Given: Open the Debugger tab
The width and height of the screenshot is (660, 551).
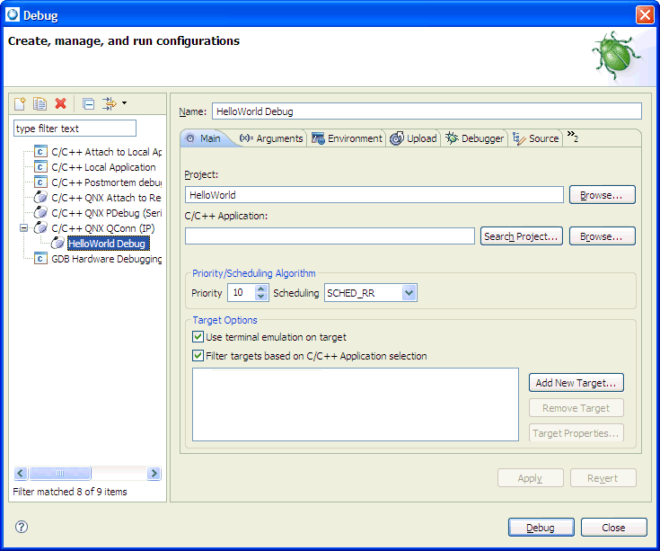Looking at the screenshot, I should (x=475, y=138).
